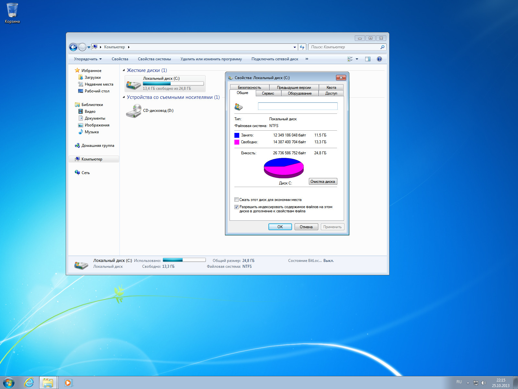The width and height of the screenshot is (518, 389).
Task: Expand the view options dropdown arrow
Action: [x=357, y=59]
